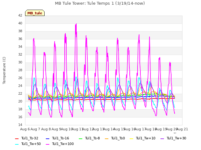
Task: Select the Tul1_Ts-16 legend label
Action: [x=61, y=138]
